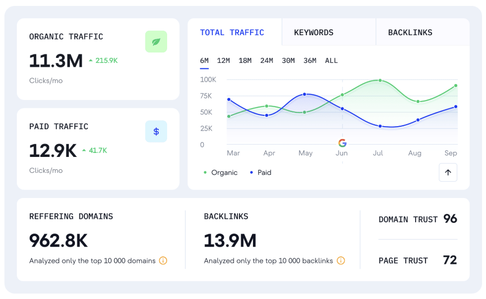Click the Organic data point for Sep

click(456, 86)
